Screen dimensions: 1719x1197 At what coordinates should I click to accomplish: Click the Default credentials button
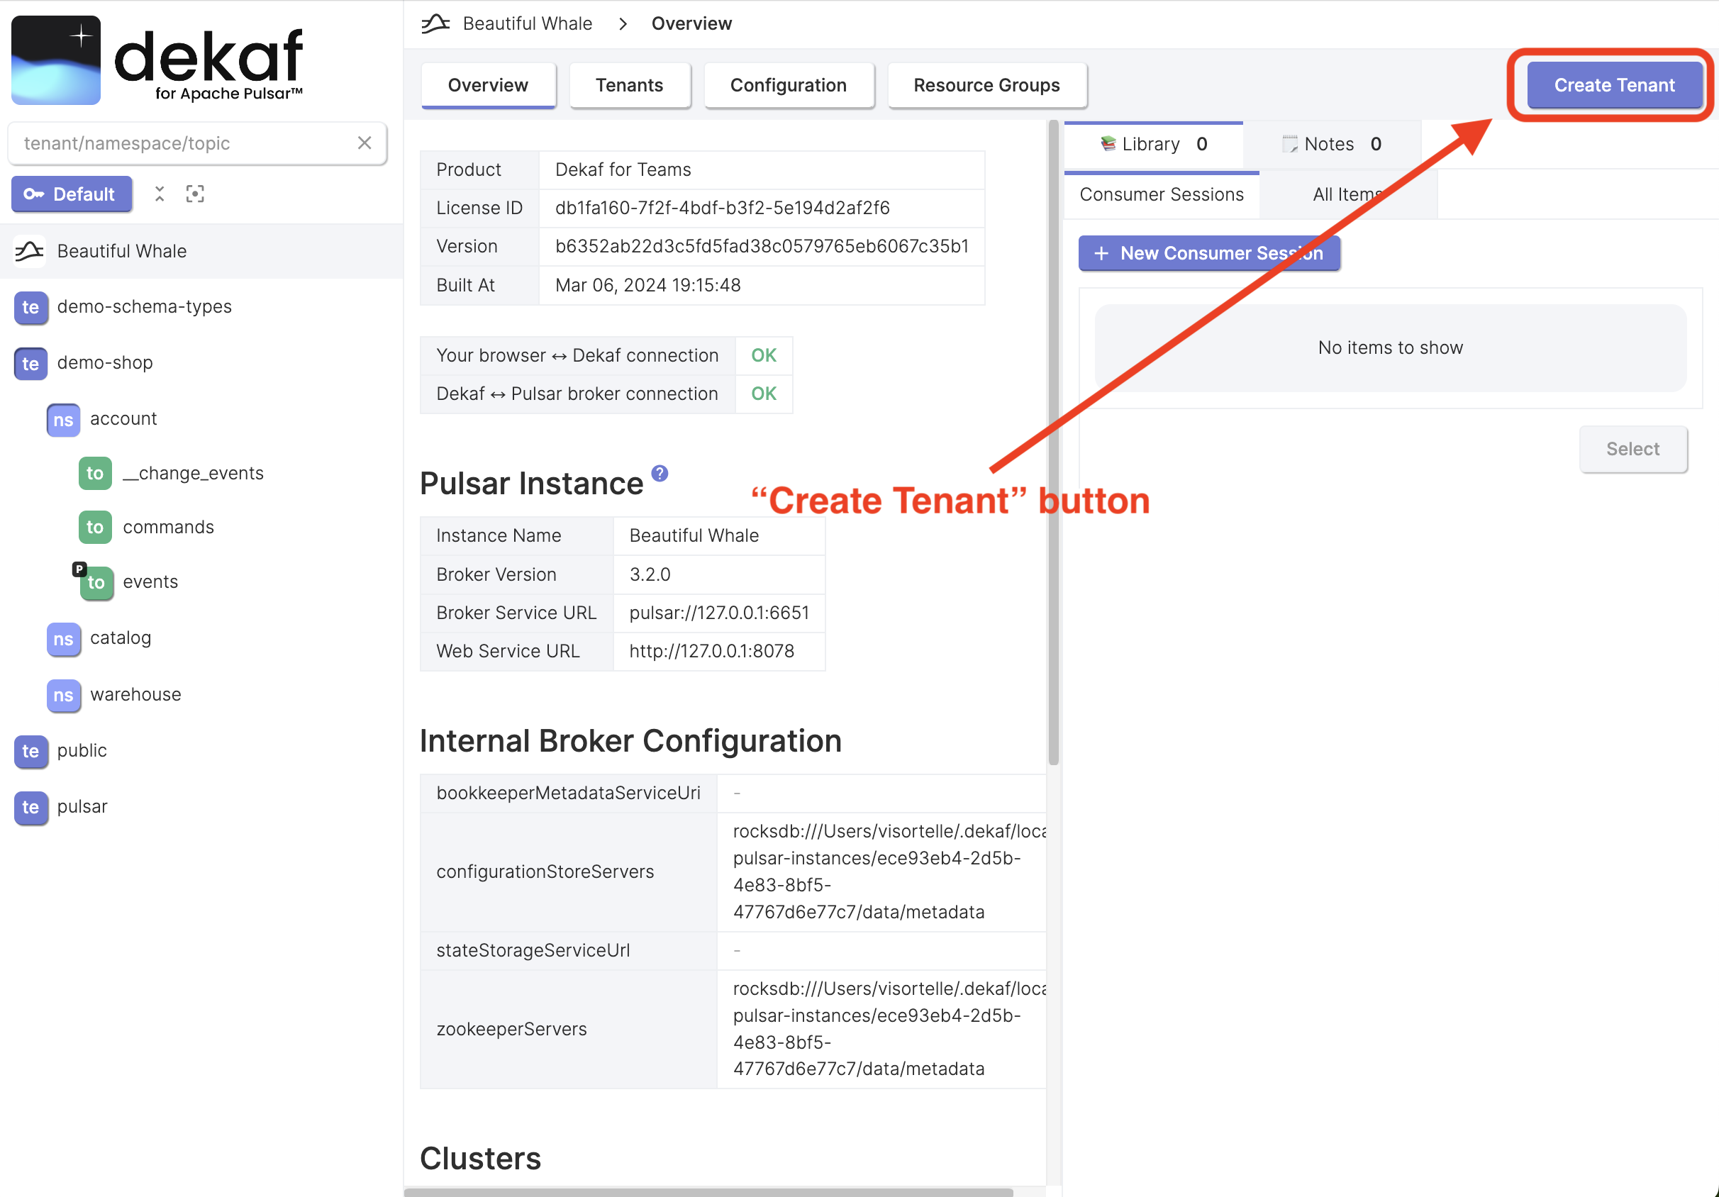pyautogui.click(x=72, y=194)
